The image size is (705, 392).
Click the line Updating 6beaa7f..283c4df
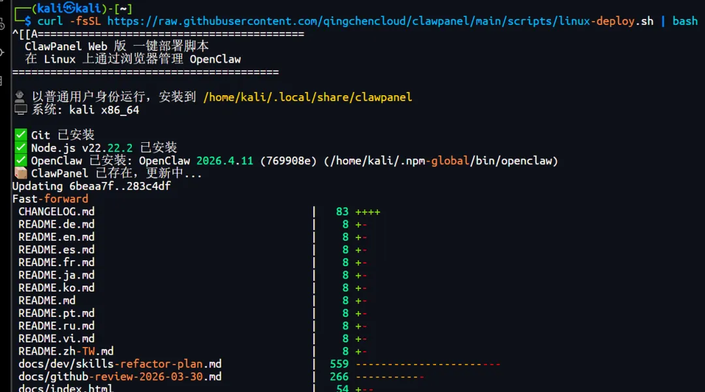tap(91, 186)
